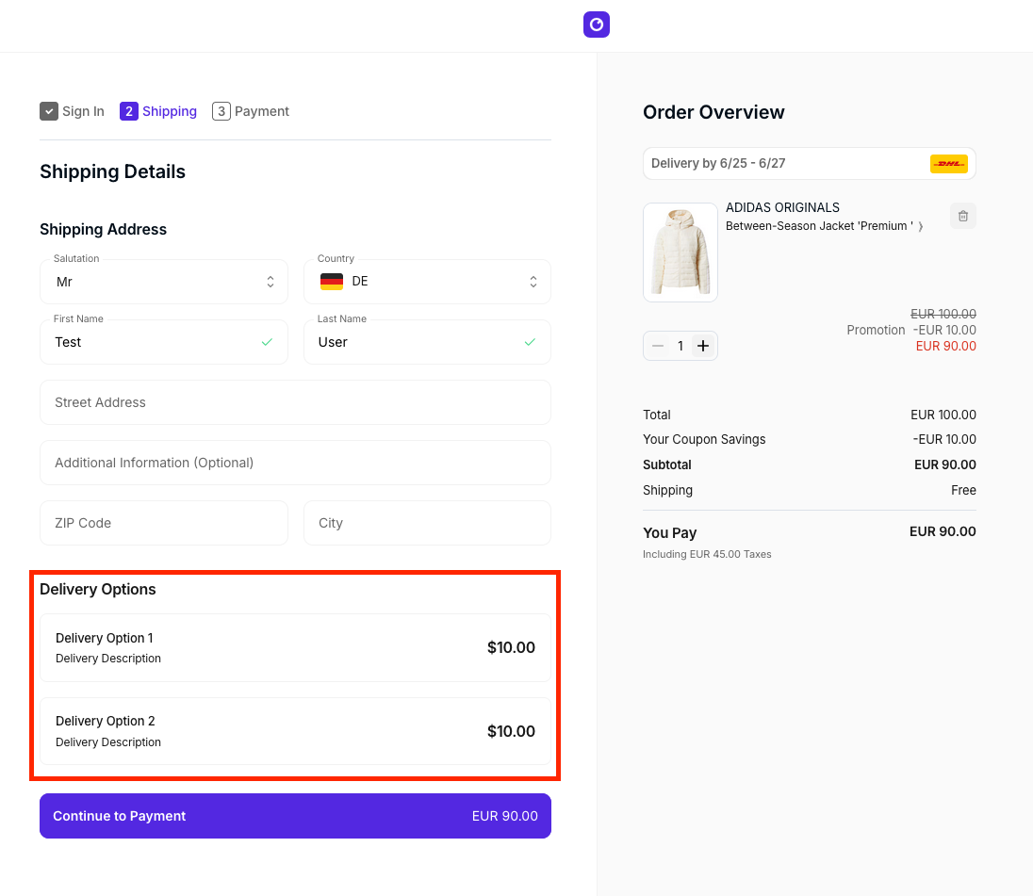Expand product details chevron next to jacket name
Viewport: 1033px width, 896px height.
pos(921,226)
